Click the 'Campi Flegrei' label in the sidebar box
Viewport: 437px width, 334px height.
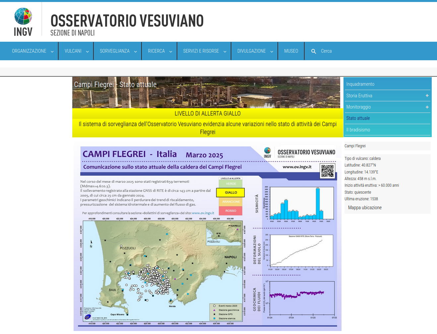pyautogui.click(x=355, y=146)
